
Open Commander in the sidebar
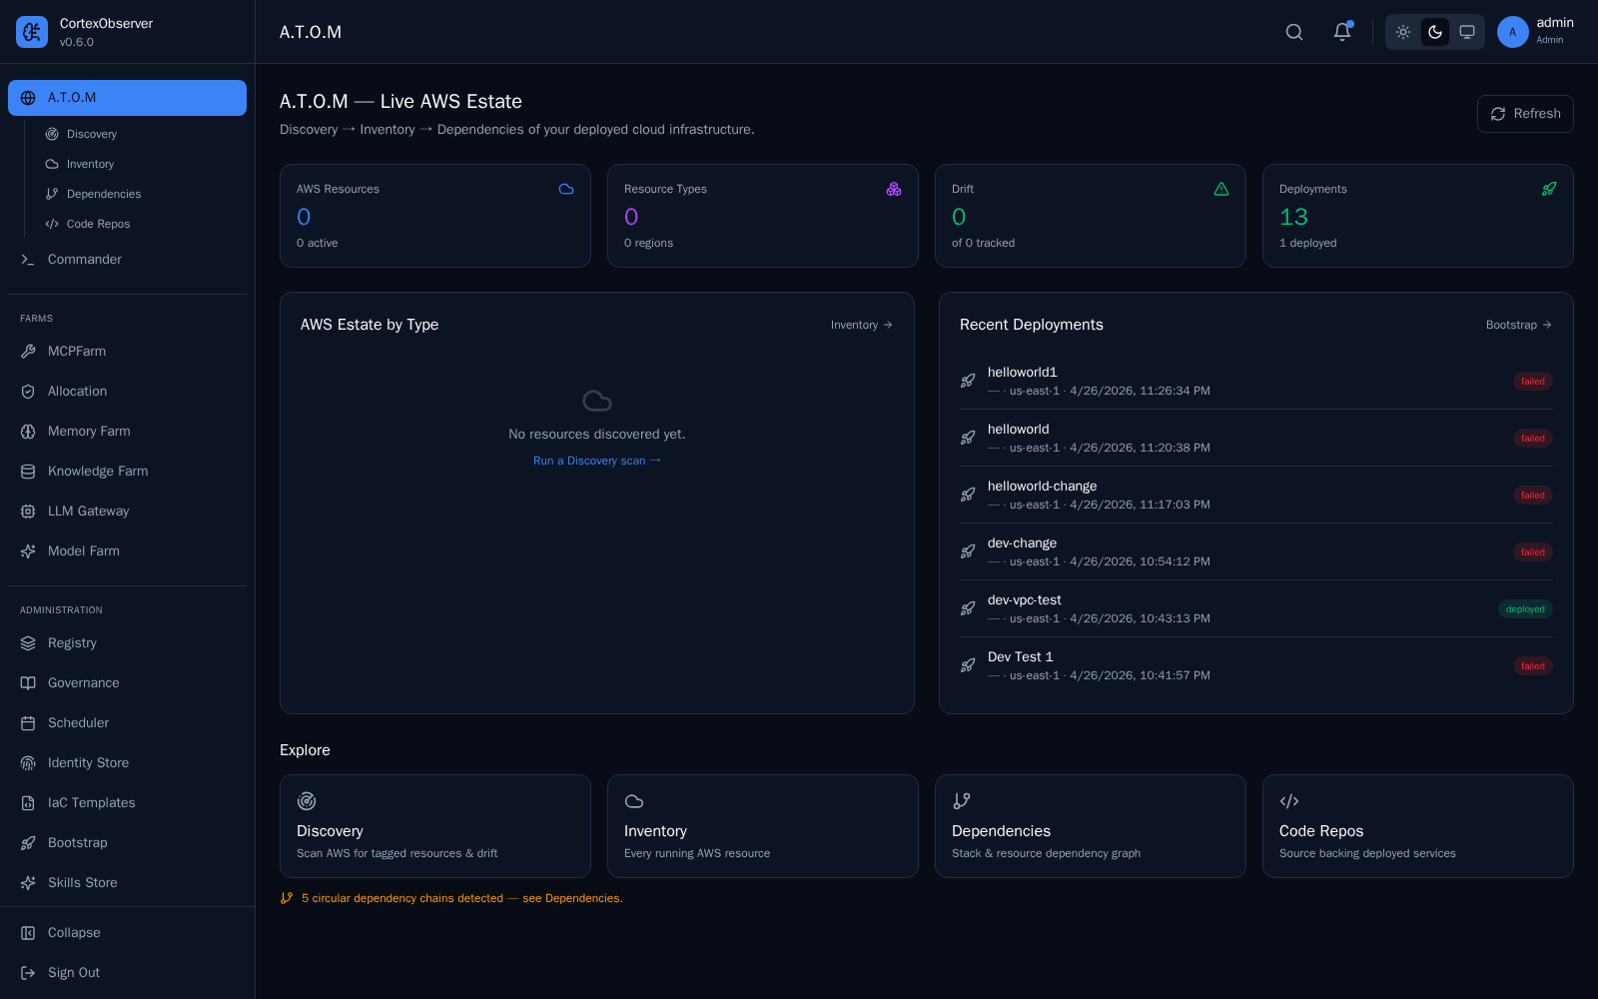tap(127, 260)
